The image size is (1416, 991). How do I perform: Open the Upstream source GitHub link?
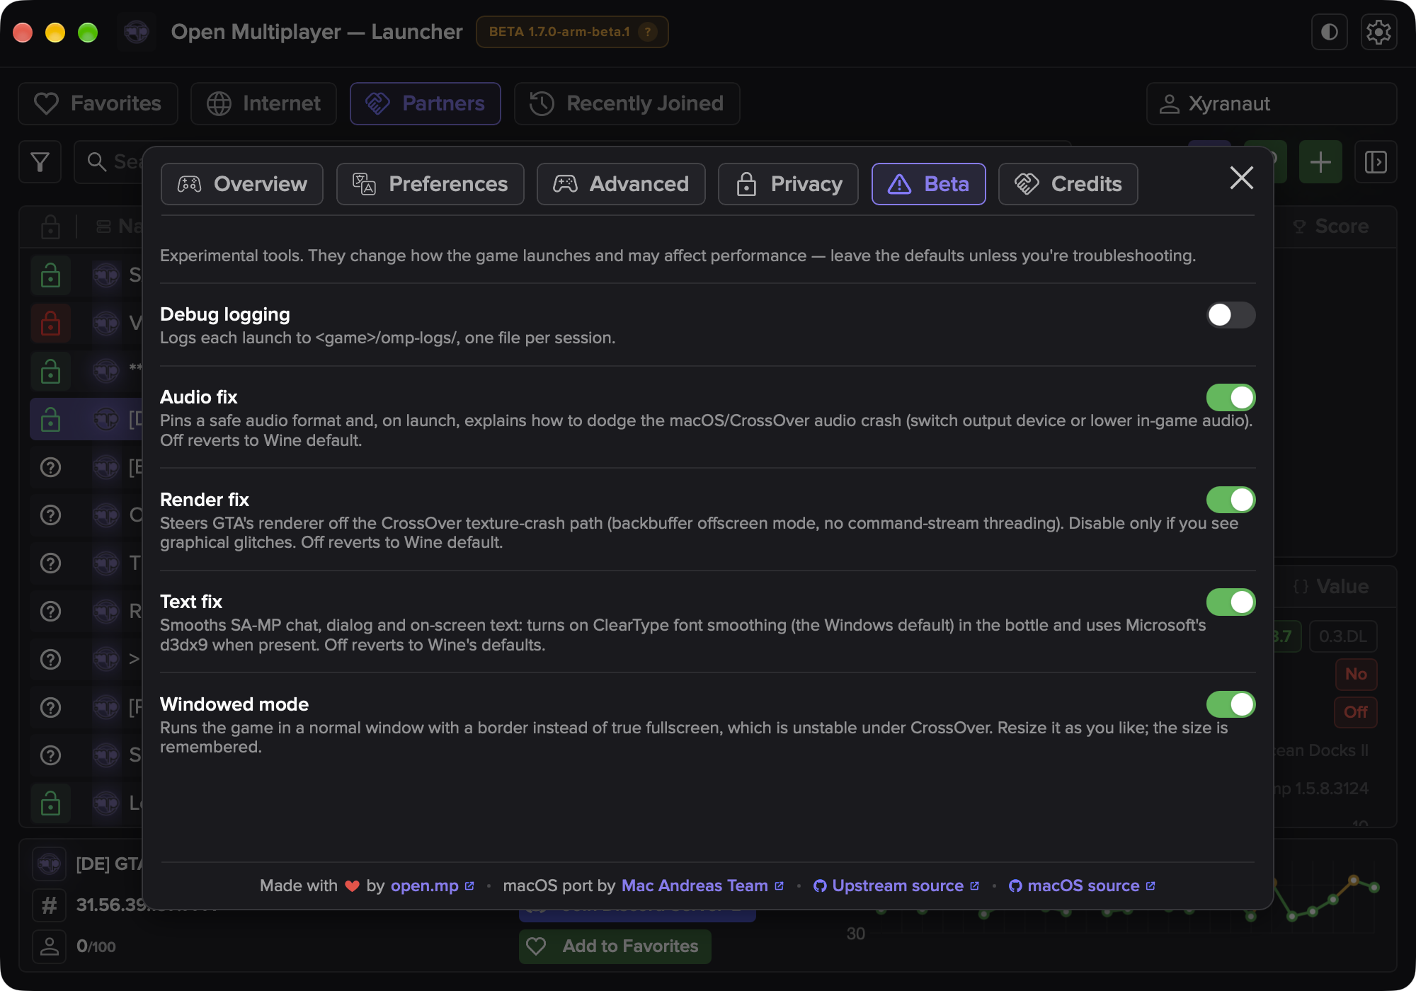click(896, 886)
